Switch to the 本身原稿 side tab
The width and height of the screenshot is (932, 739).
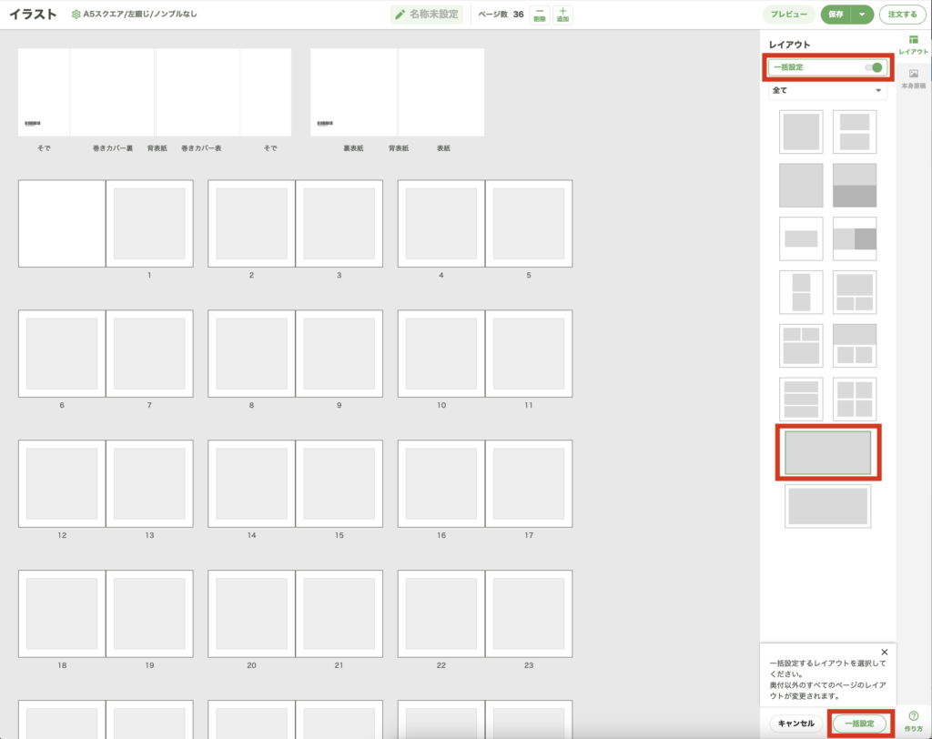coord(913,78)
